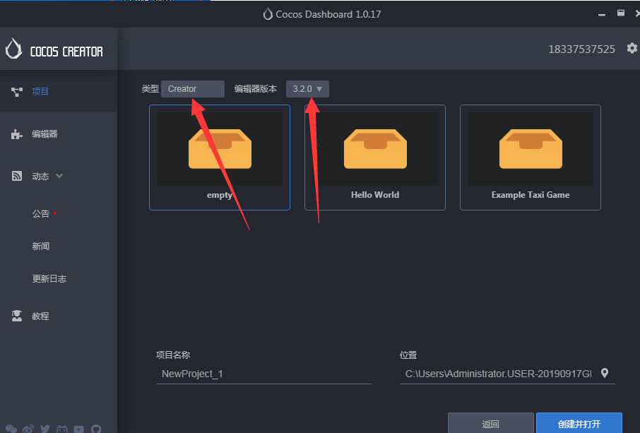Select the Example Taxi Game template
The image size is (640, 433).
click(531, 158)
